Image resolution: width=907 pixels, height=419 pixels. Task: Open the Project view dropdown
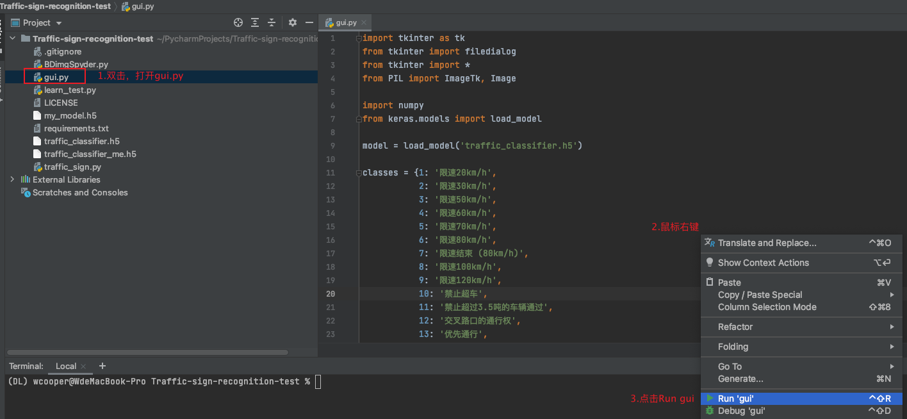[59, 23]
